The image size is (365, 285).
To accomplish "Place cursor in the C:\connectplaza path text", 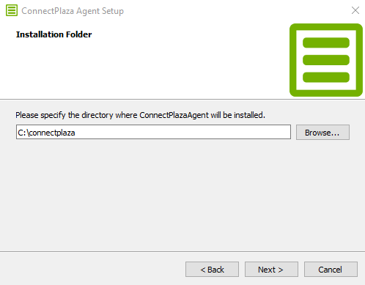I will 46,133.
